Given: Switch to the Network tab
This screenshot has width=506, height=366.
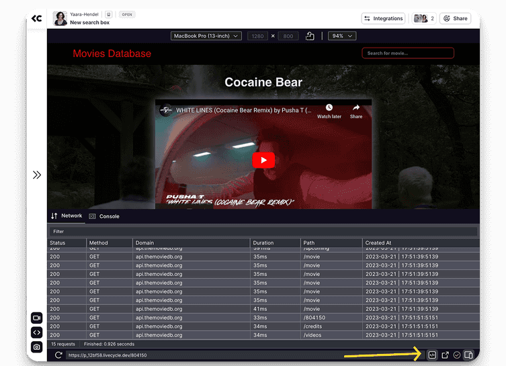Looking at the screenshot, I should pyautogui.click(x=67, y=216).
